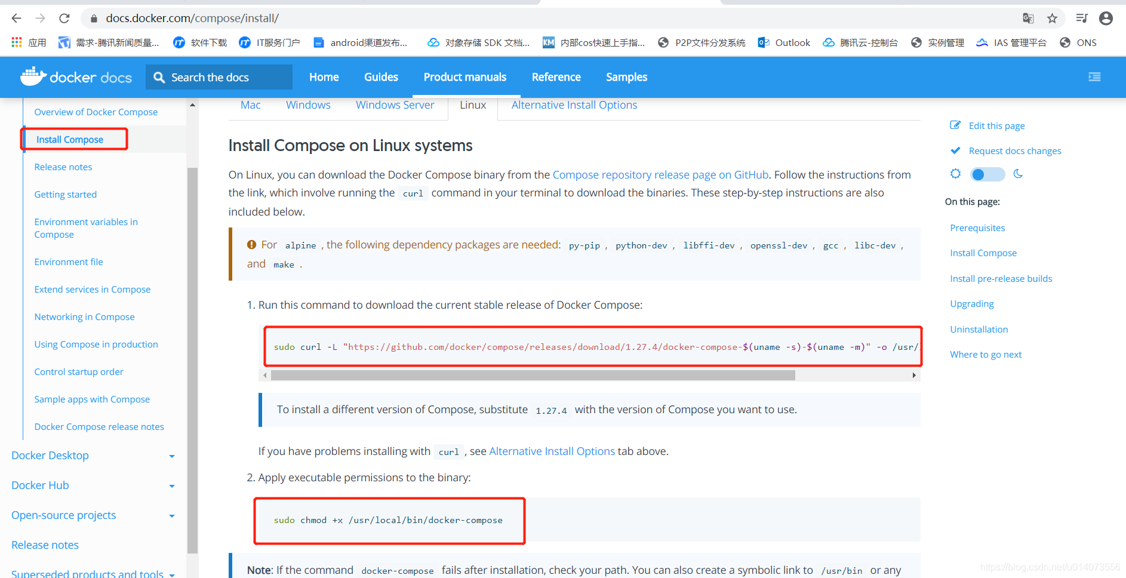Image resolution: width=1126 pixels, height=578 pixels.
Task: Open the P2P文件分发系统 bookmark
Action: point(702,42)
